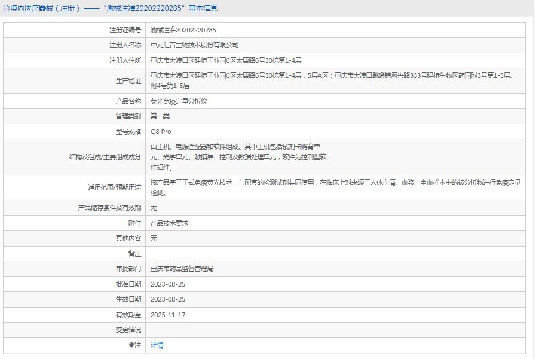Click the 注册证编号 label cell
536x359 pixels.
pyautogui.click(x=125, y=30)
